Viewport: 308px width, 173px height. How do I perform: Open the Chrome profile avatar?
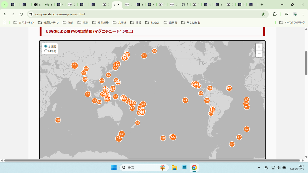point(295,14)
